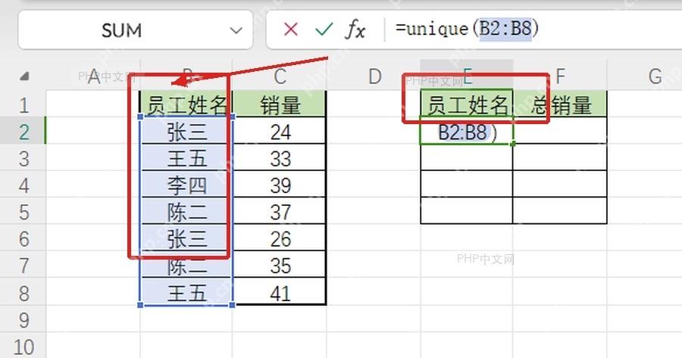Screen dimensions: 682x358
Task: Select column C header
Action: pyautogui.click(x=280, y=77)
